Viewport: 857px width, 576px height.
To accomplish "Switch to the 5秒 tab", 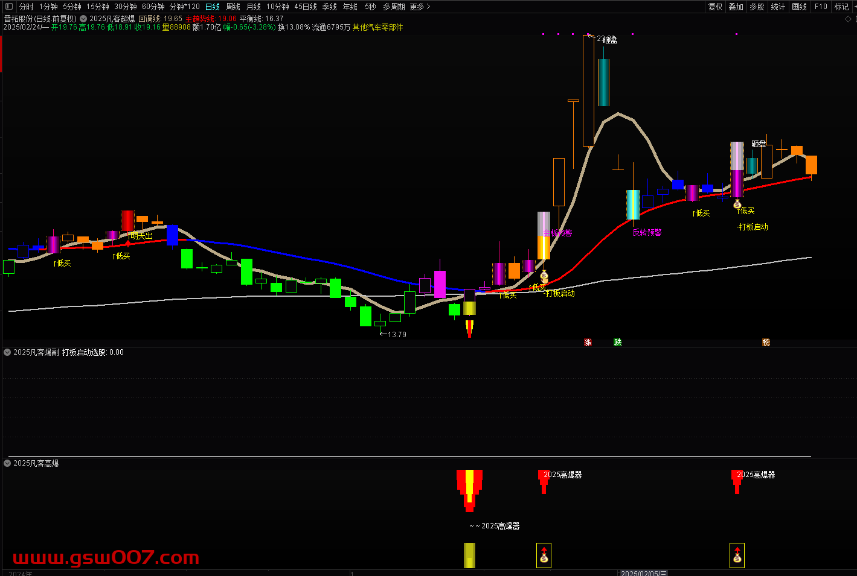I will pyautogui.click(x=370, y=7).
